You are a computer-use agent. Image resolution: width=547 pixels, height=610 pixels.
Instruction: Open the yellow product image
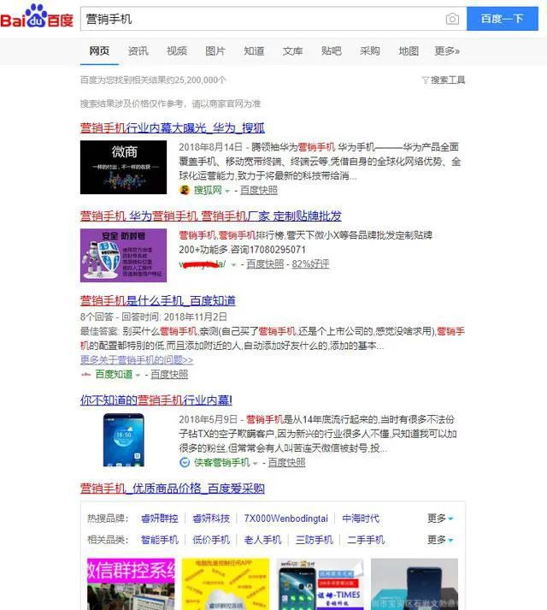226,584
